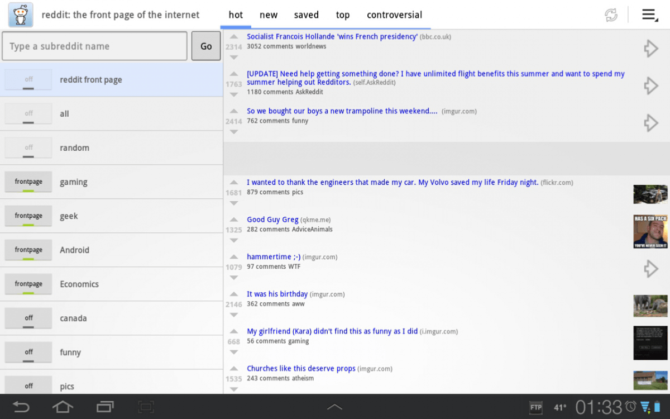Viewport: 670px width, 419px height.
Task: Open arrow icon next to hammertime post
Action: point(650,269)
